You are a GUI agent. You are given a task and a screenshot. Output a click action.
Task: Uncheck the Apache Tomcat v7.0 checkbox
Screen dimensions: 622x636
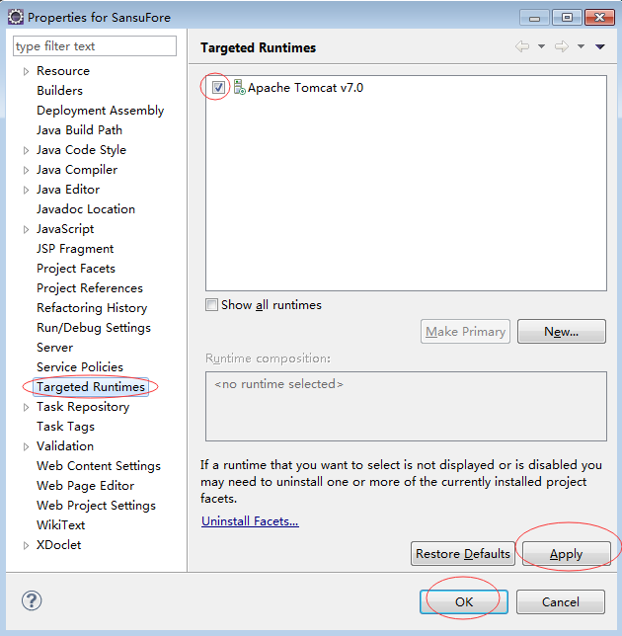pos(218,87)
